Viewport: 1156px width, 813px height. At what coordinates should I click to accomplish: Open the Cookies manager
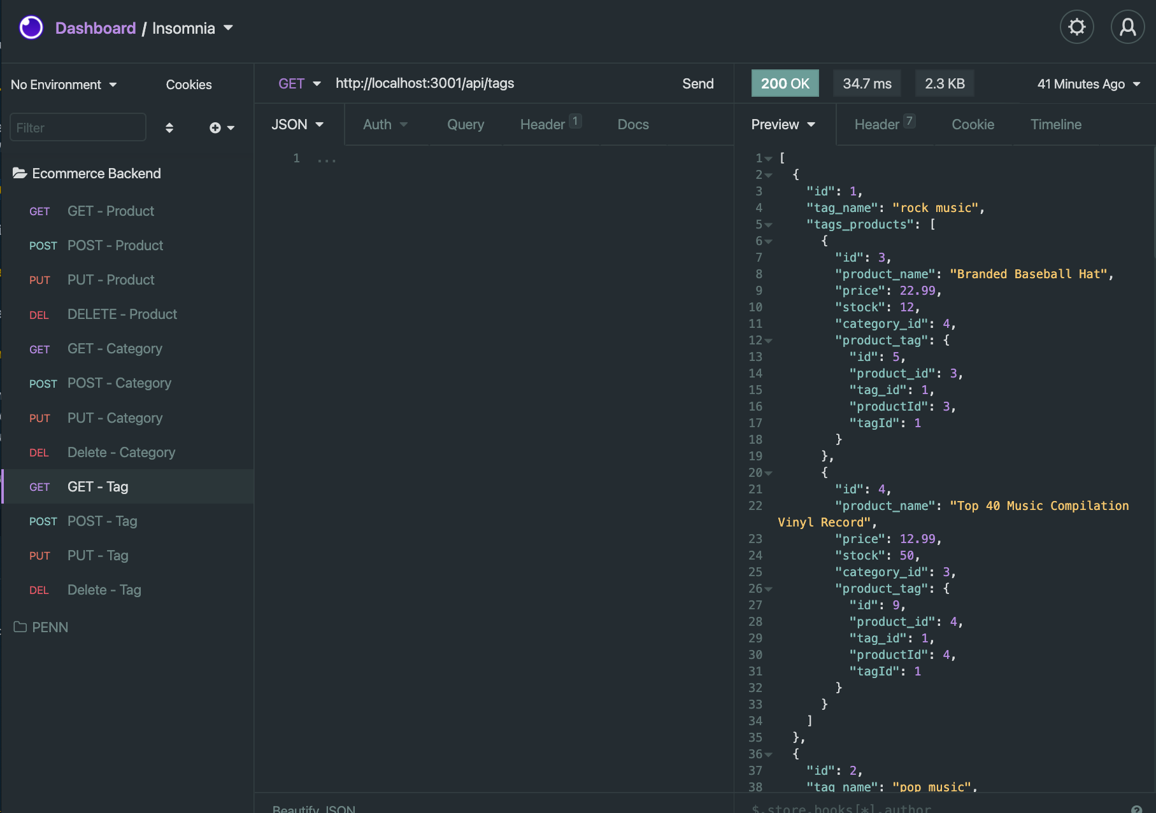189,85
